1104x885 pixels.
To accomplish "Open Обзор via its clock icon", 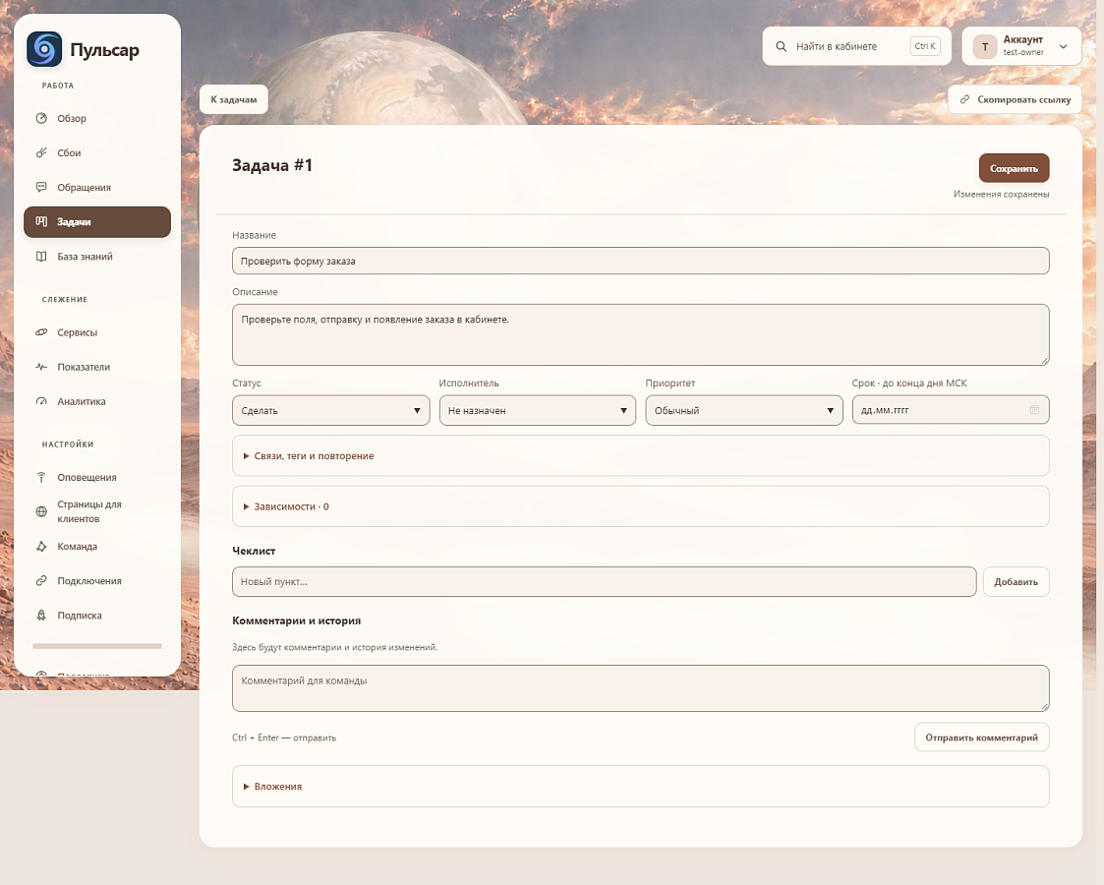I will coord(41,118).
